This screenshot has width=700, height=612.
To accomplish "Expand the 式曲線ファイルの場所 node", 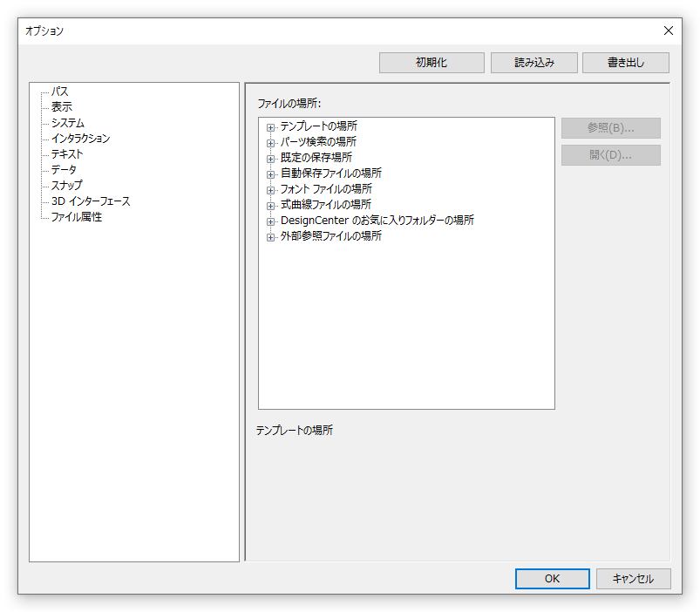I will (x=271, y=205).
